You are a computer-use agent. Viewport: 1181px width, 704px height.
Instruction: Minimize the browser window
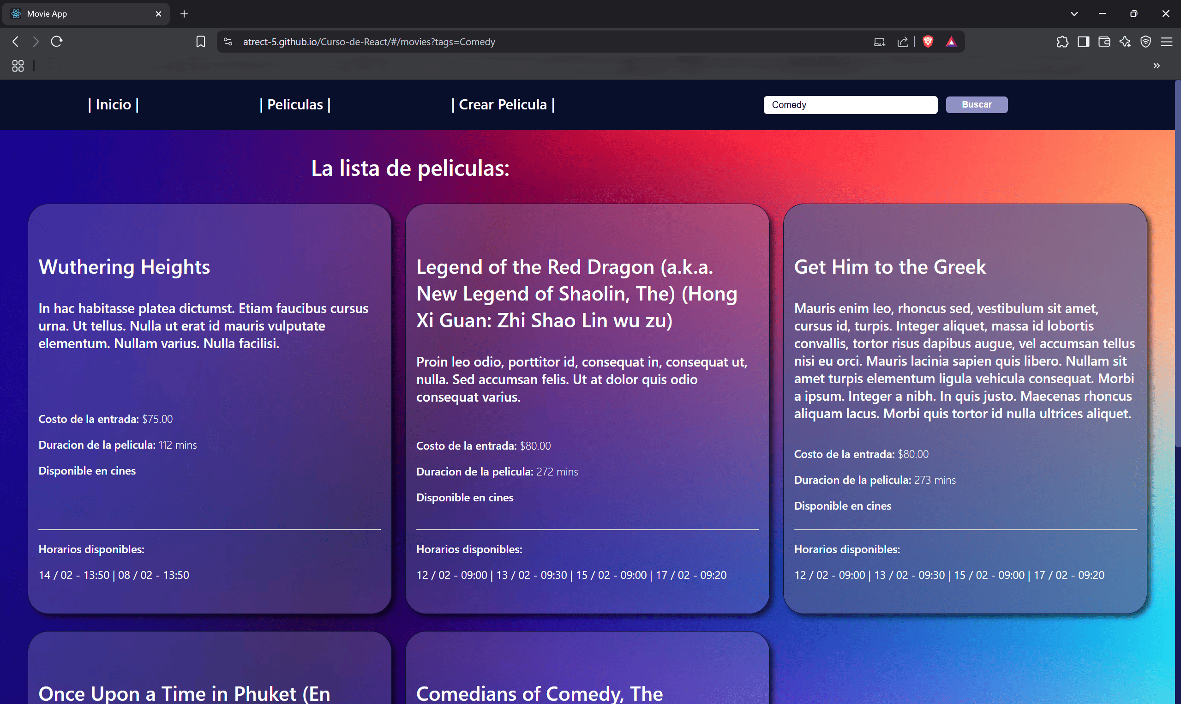click(1102, 14)
